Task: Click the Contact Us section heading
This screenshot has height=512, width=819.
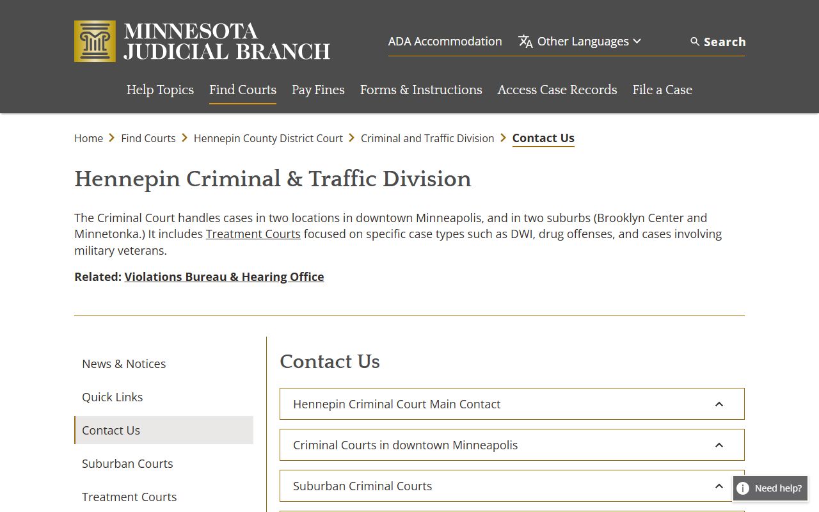Action: (x=330, y=362)
